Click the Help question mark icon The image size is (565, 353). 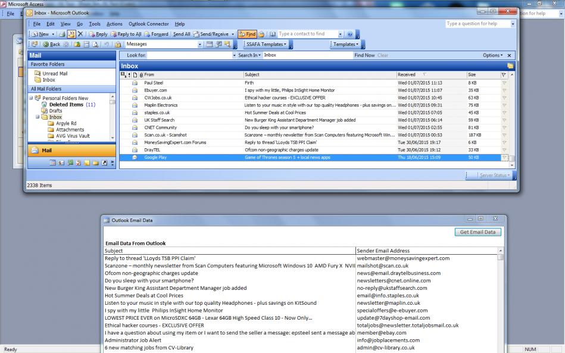click(351, 35)
